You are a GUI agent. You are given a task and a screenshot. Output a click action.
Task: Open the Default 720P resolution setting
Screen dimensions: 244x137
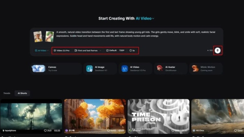pyautogui.click(x=115, y=51)
